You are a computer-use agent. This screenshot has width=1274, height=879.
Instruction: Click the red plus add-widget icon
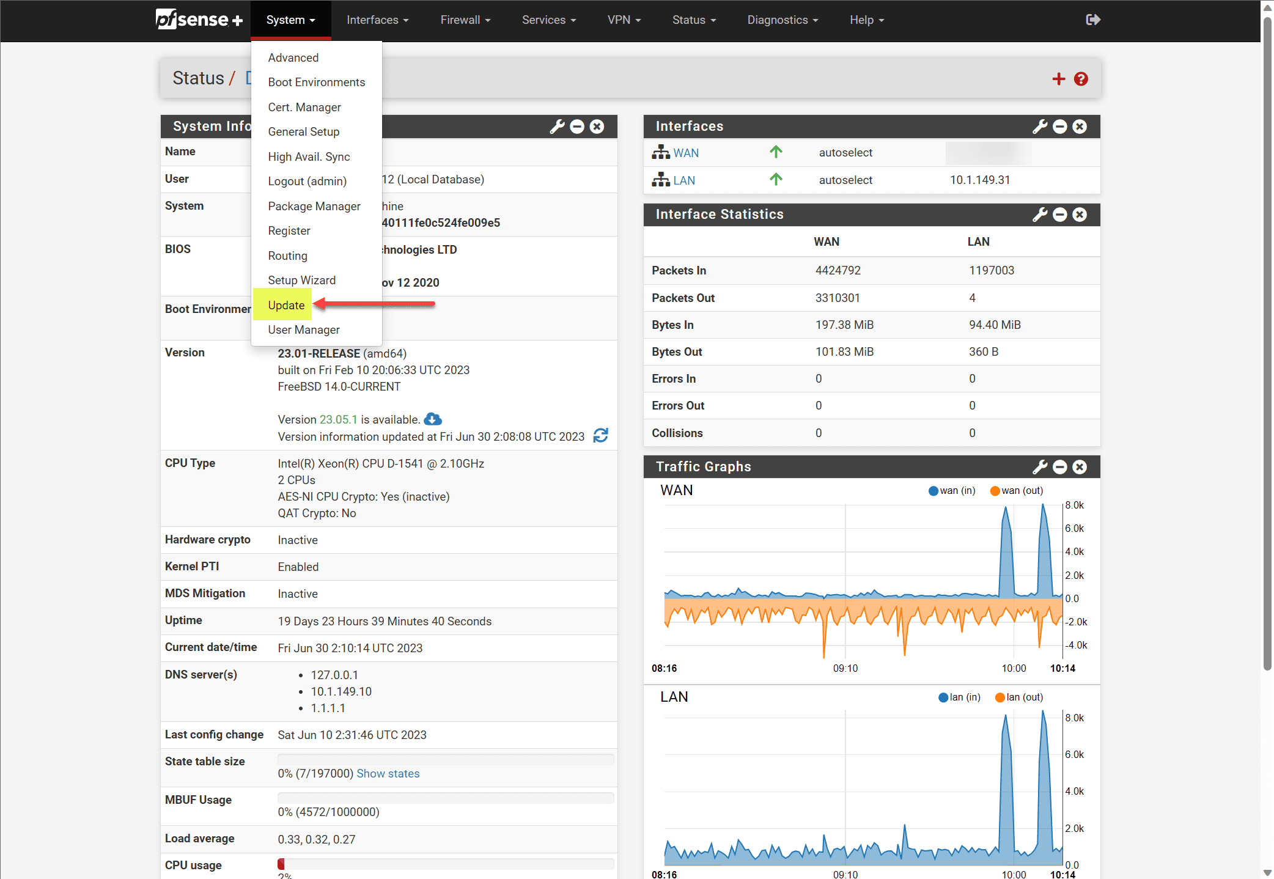point(1058,79)
